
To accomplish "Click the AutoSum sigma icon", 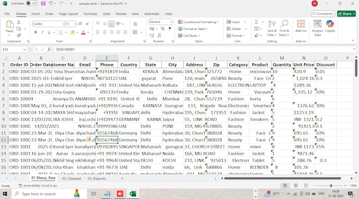I will click(x=257, y=22).
